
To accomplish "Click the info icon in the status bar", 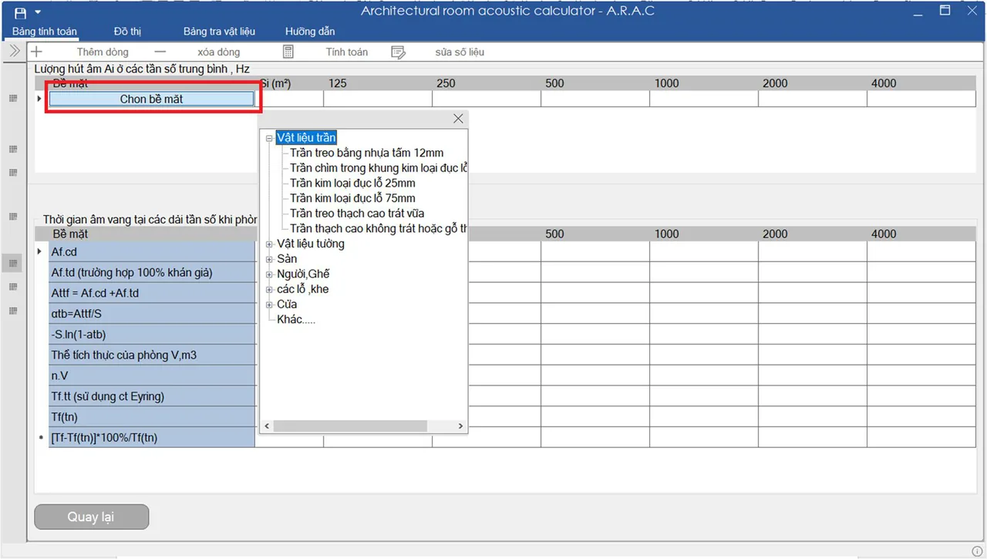I will click(977, 551).
